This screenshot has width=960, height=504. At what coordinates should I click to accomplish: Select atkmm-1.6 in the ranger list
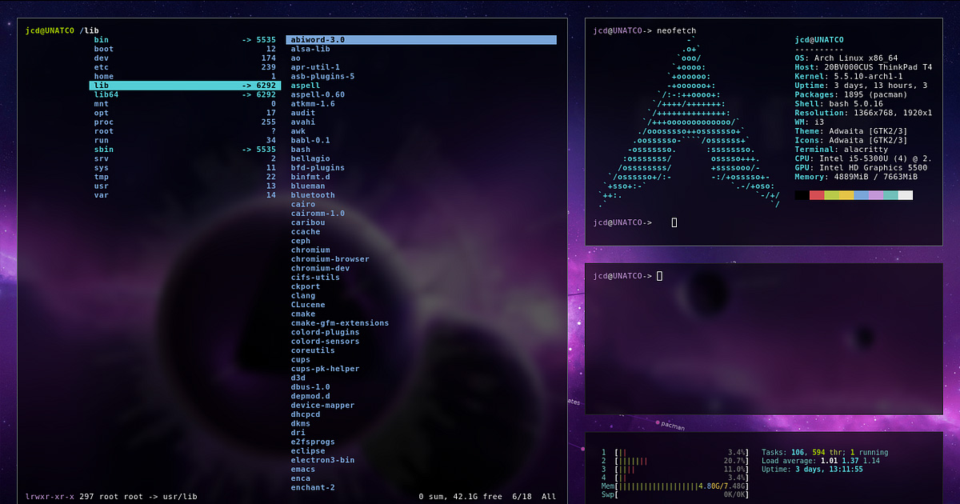click(x=313, y=104)
